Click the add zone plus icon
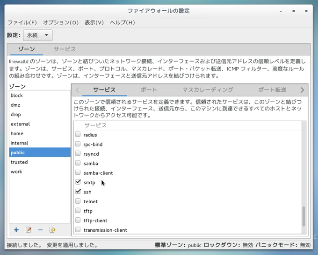The width and height of the screenshot is (318, 255). [x=16, y=230]
